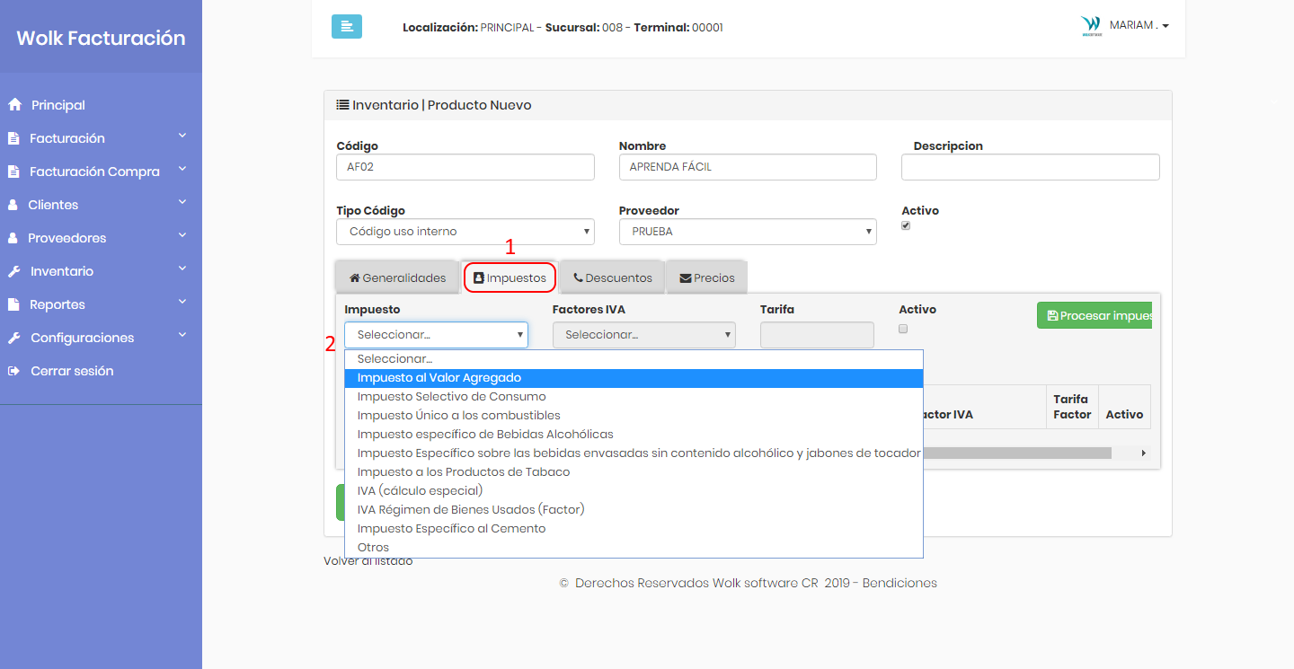Screen dimensions: 1294x669
Task: Open the MARIAM user menu
Action: pos(1139,25)
